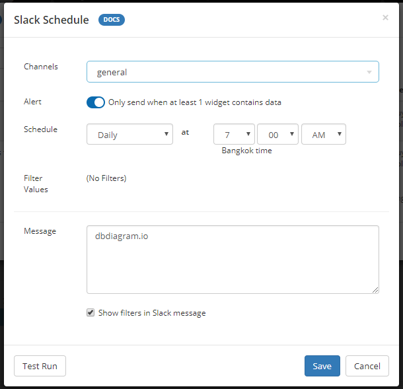The width and height of the screenshot is (403, 389).
Task: Click the Slack Schedule dialog title
Action: pyautogui.click(x=52, y=20)
